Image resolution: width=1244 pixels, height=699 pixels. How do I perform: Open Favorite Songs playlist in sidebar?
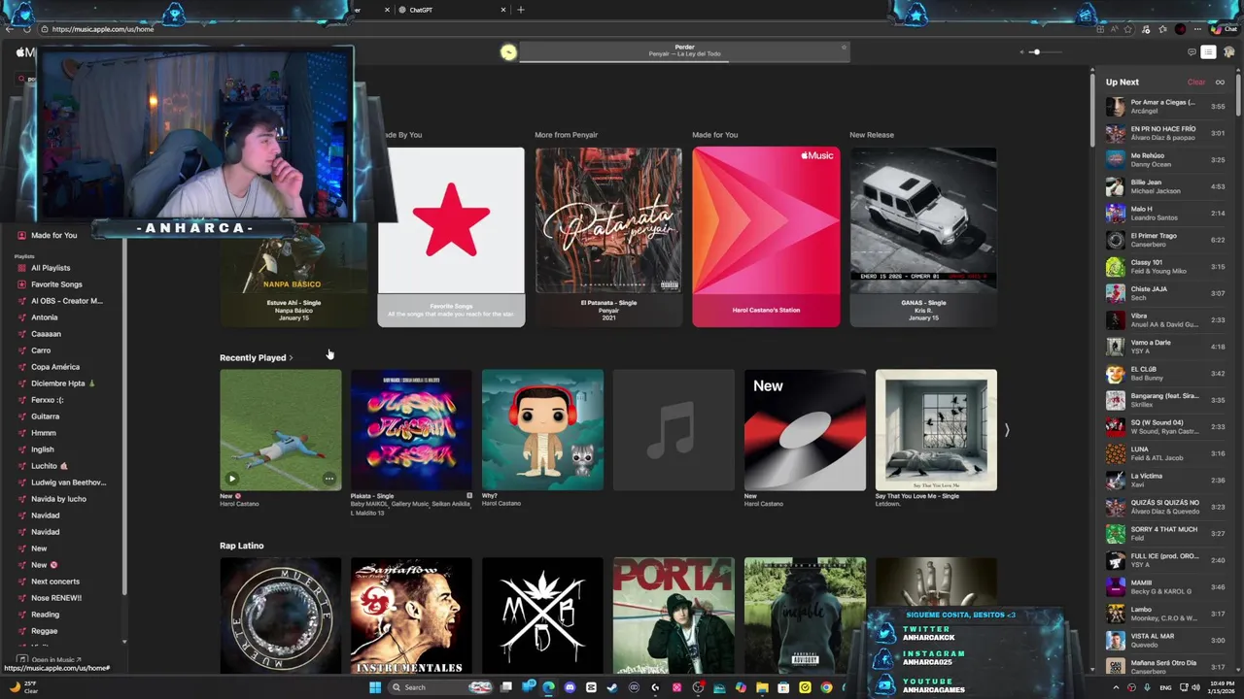[56, 284]
